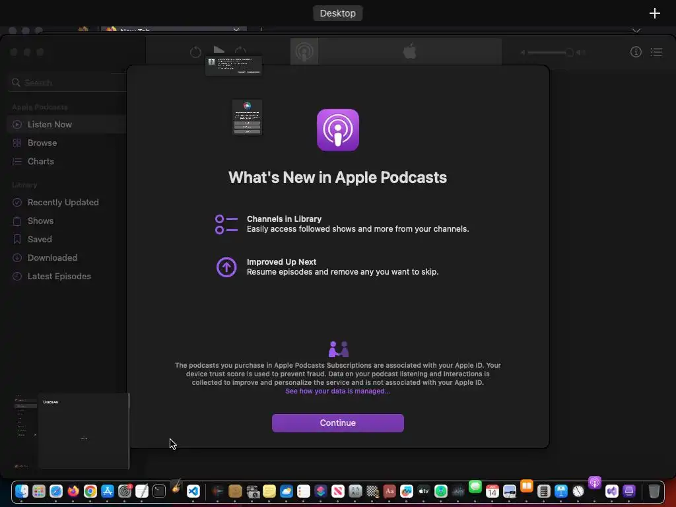Open the Clock app in the Dock
The height and width of the screenshot is (507, 676).
pos(578,491)
